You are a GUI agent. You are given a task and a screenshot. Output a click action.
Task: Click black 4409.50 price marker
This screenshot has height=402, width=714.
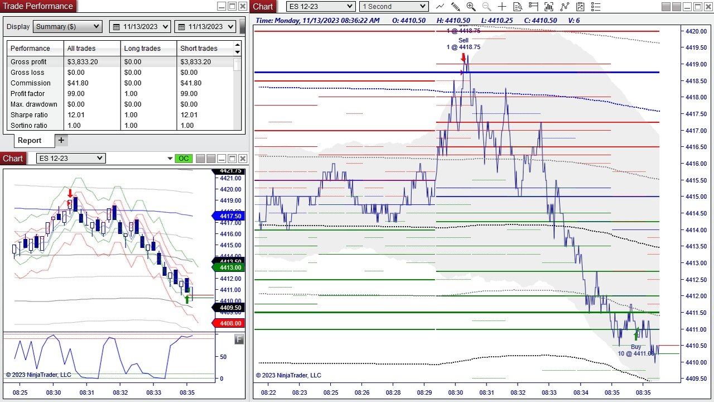[x=229, y=308]
